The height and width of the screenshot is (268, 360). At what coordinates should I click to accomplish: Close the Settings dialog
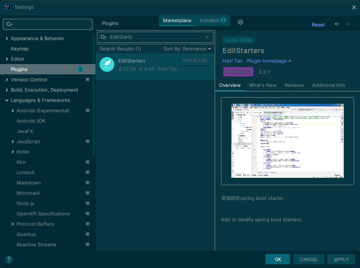click(x=354, y=7)
